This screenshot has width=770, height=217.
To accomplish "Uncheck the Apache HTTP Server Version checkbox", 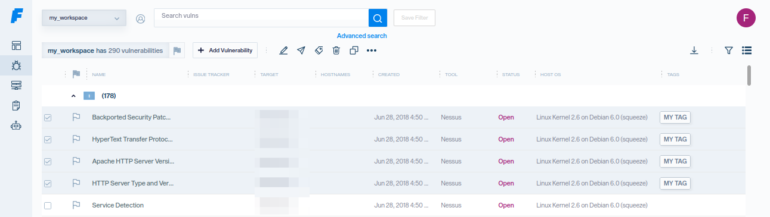I will tap(48, 162).
